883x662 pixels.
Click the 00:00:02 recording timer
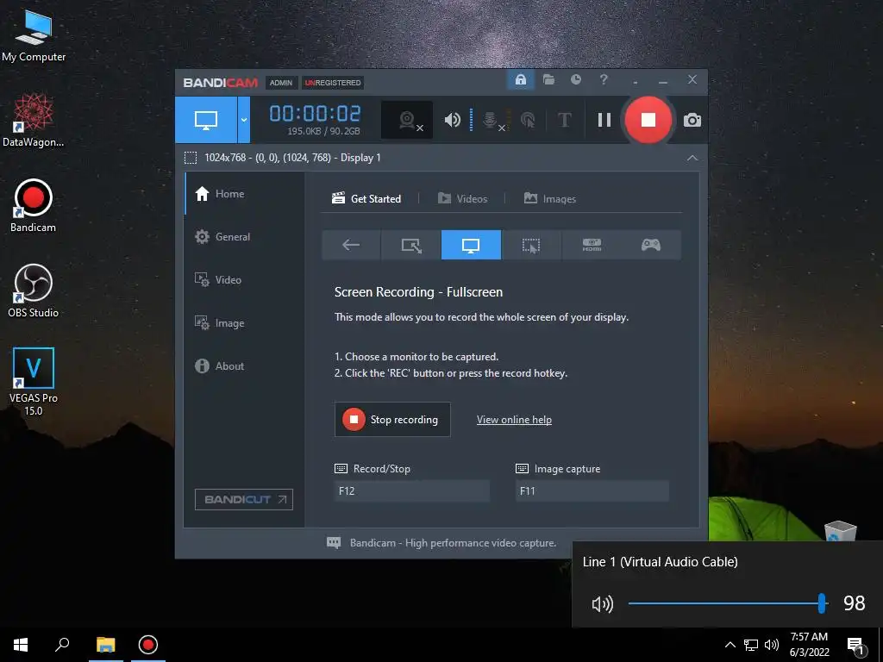coord(315,114)
